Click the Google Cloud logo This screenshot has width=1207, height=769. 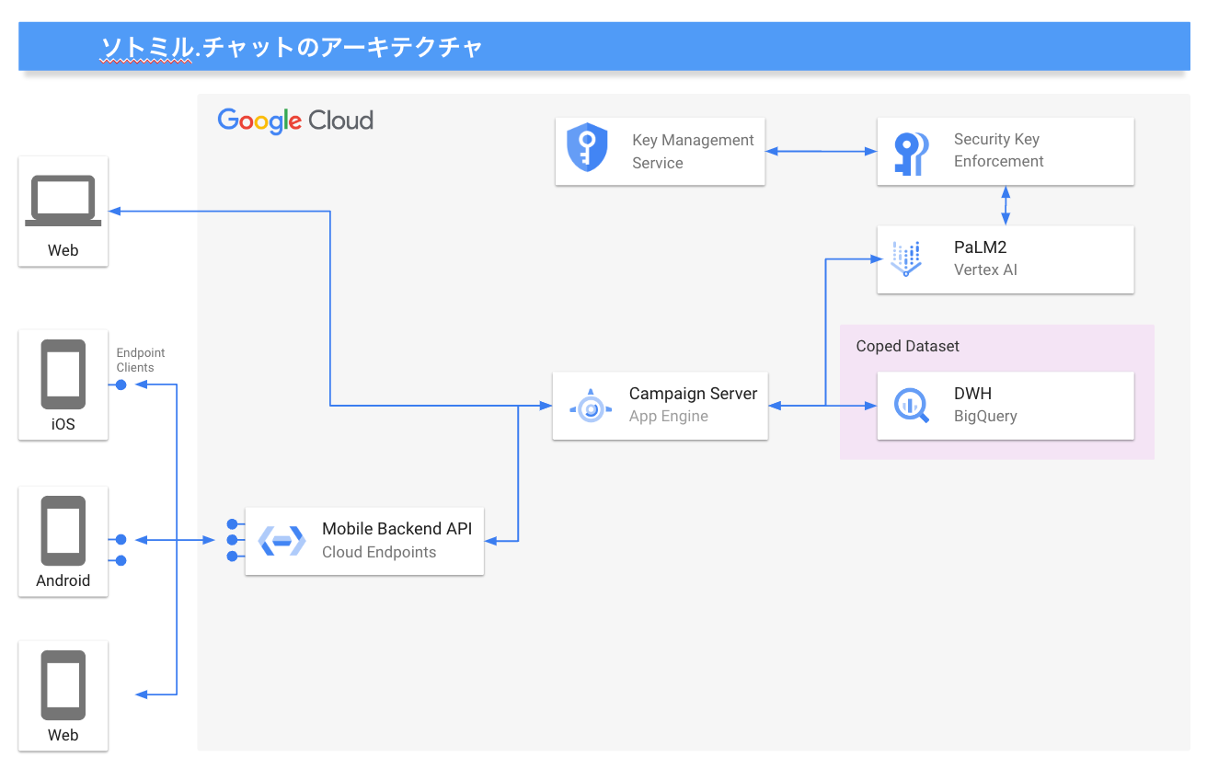[295, 121]
